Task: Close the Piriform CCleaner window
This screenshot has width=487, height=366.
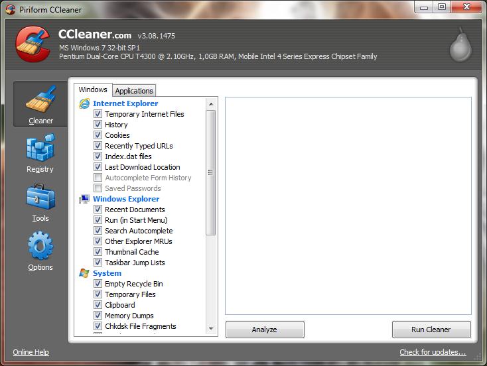Action: pyautogui.click(x=466, y=7)
